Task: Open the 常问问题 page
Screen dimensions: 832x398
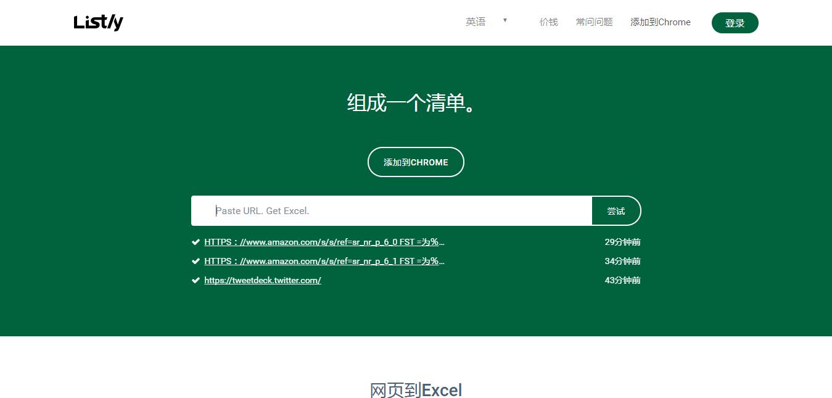Action: (x=593, y=22)
